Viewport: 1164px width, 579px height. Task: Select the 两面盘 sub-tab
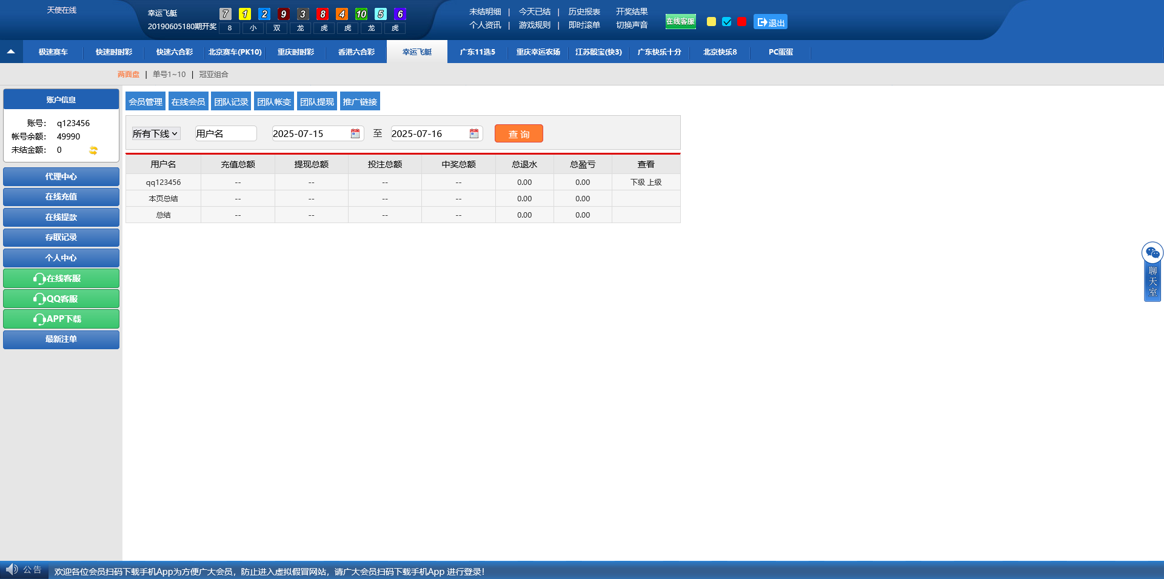coord(129,75)
